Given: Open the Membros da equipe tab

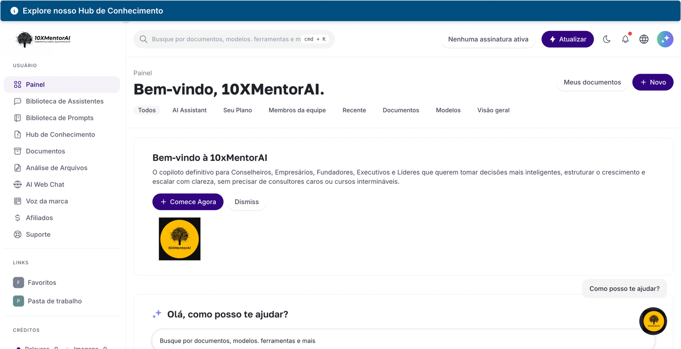Looking at the screenshot, I should [x=297, y=110].
